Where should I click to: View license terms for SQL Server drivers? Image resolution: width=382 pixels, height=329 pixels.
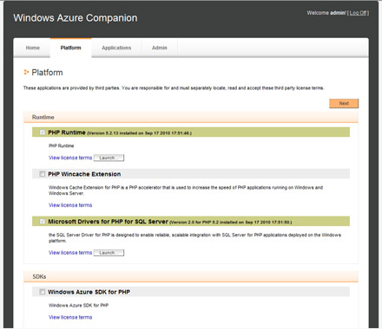point(70,253)
